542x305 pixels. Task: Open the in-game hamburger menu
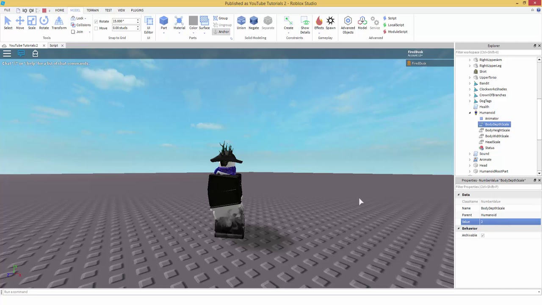point(7,53)
